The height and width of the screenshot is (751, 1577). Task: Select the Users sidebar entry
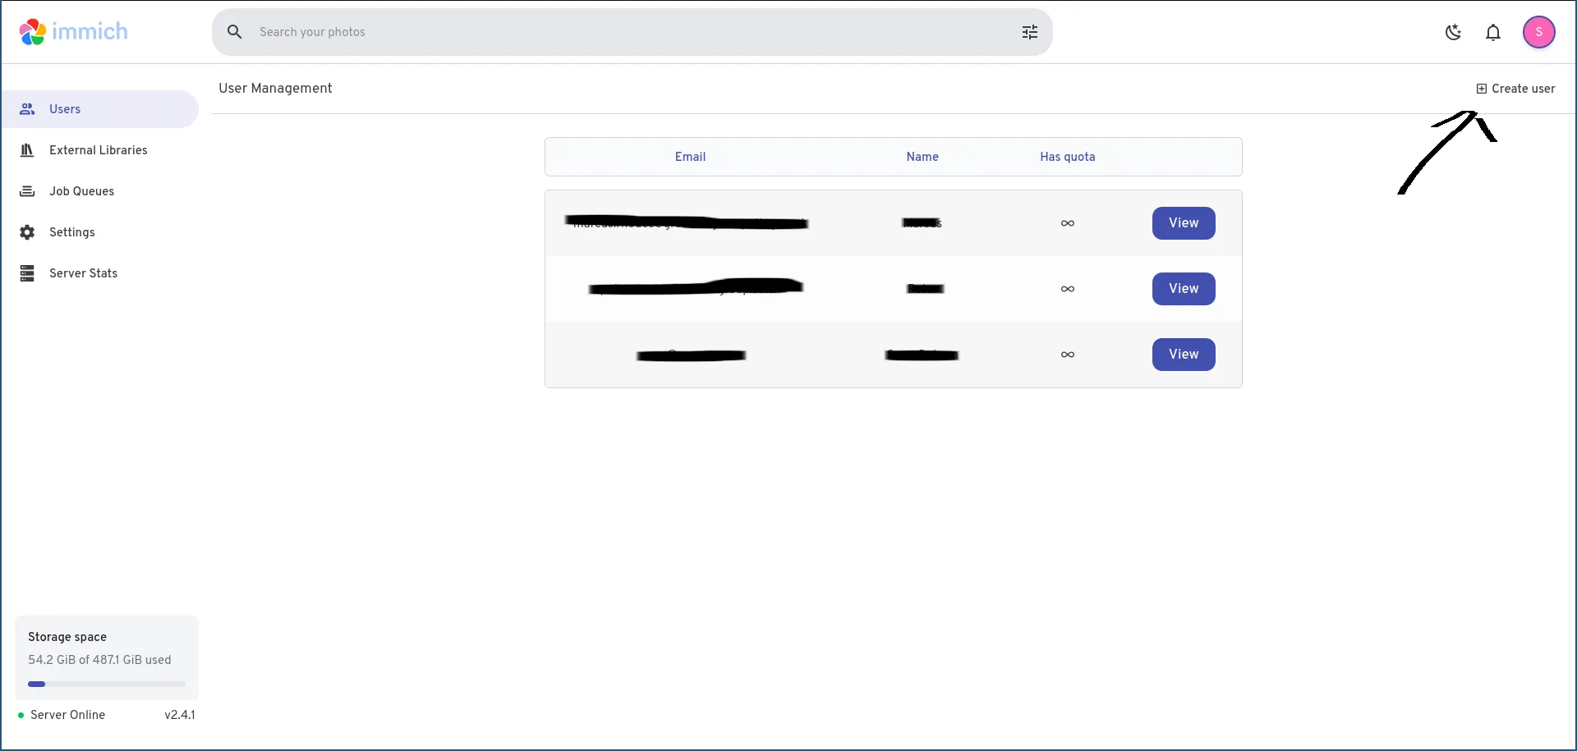click(x=64, y=108)
